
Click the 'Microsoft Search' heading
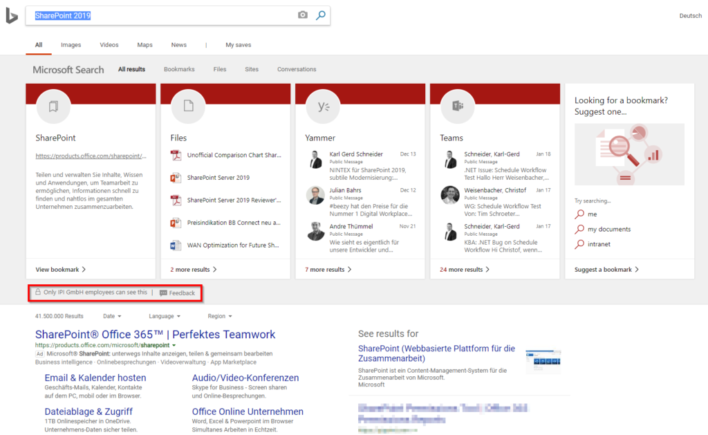(68, 70)
